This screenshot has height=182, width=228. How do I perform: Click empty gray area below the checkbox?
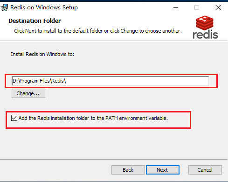click(x=99, y=143)
